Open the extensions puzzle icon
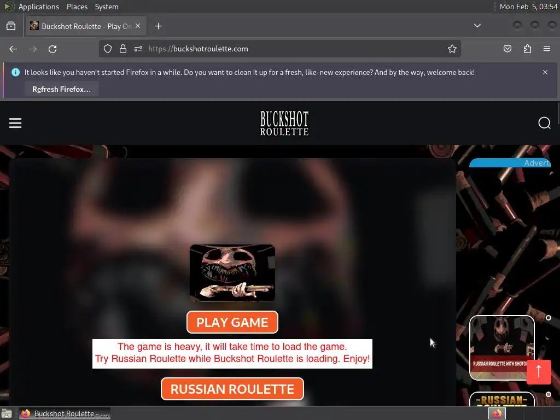 527,49
